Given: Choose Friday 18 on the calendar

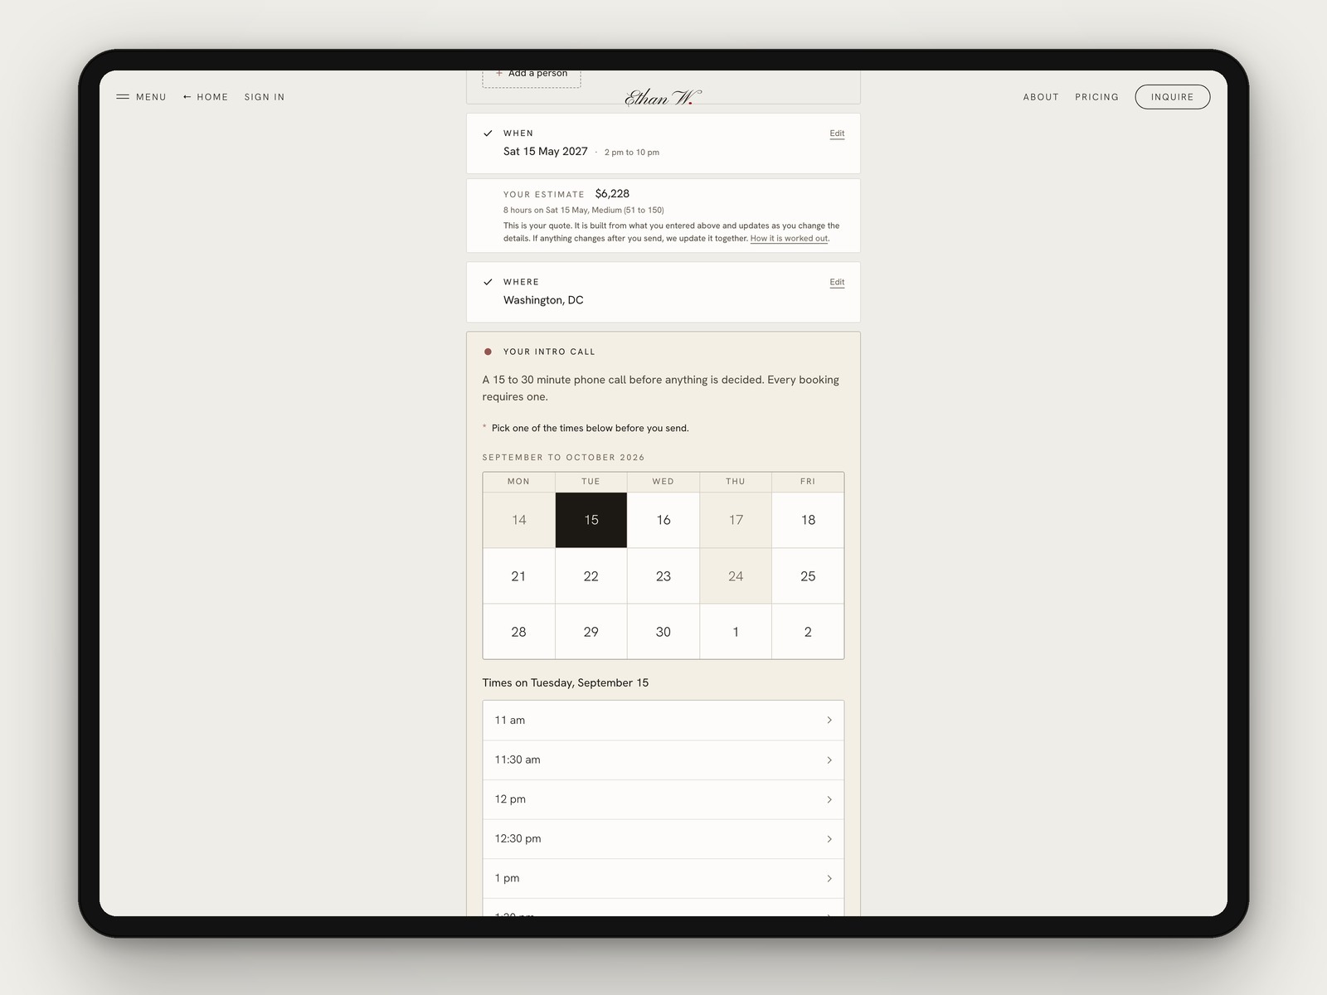Looking at the screenshot, I should 808,520.
